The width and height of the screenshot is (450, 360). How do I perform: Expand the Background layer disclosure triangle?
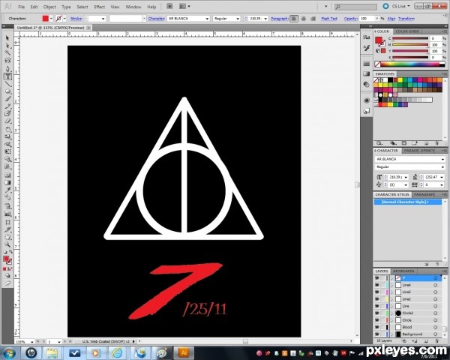(x=392, y=334)
